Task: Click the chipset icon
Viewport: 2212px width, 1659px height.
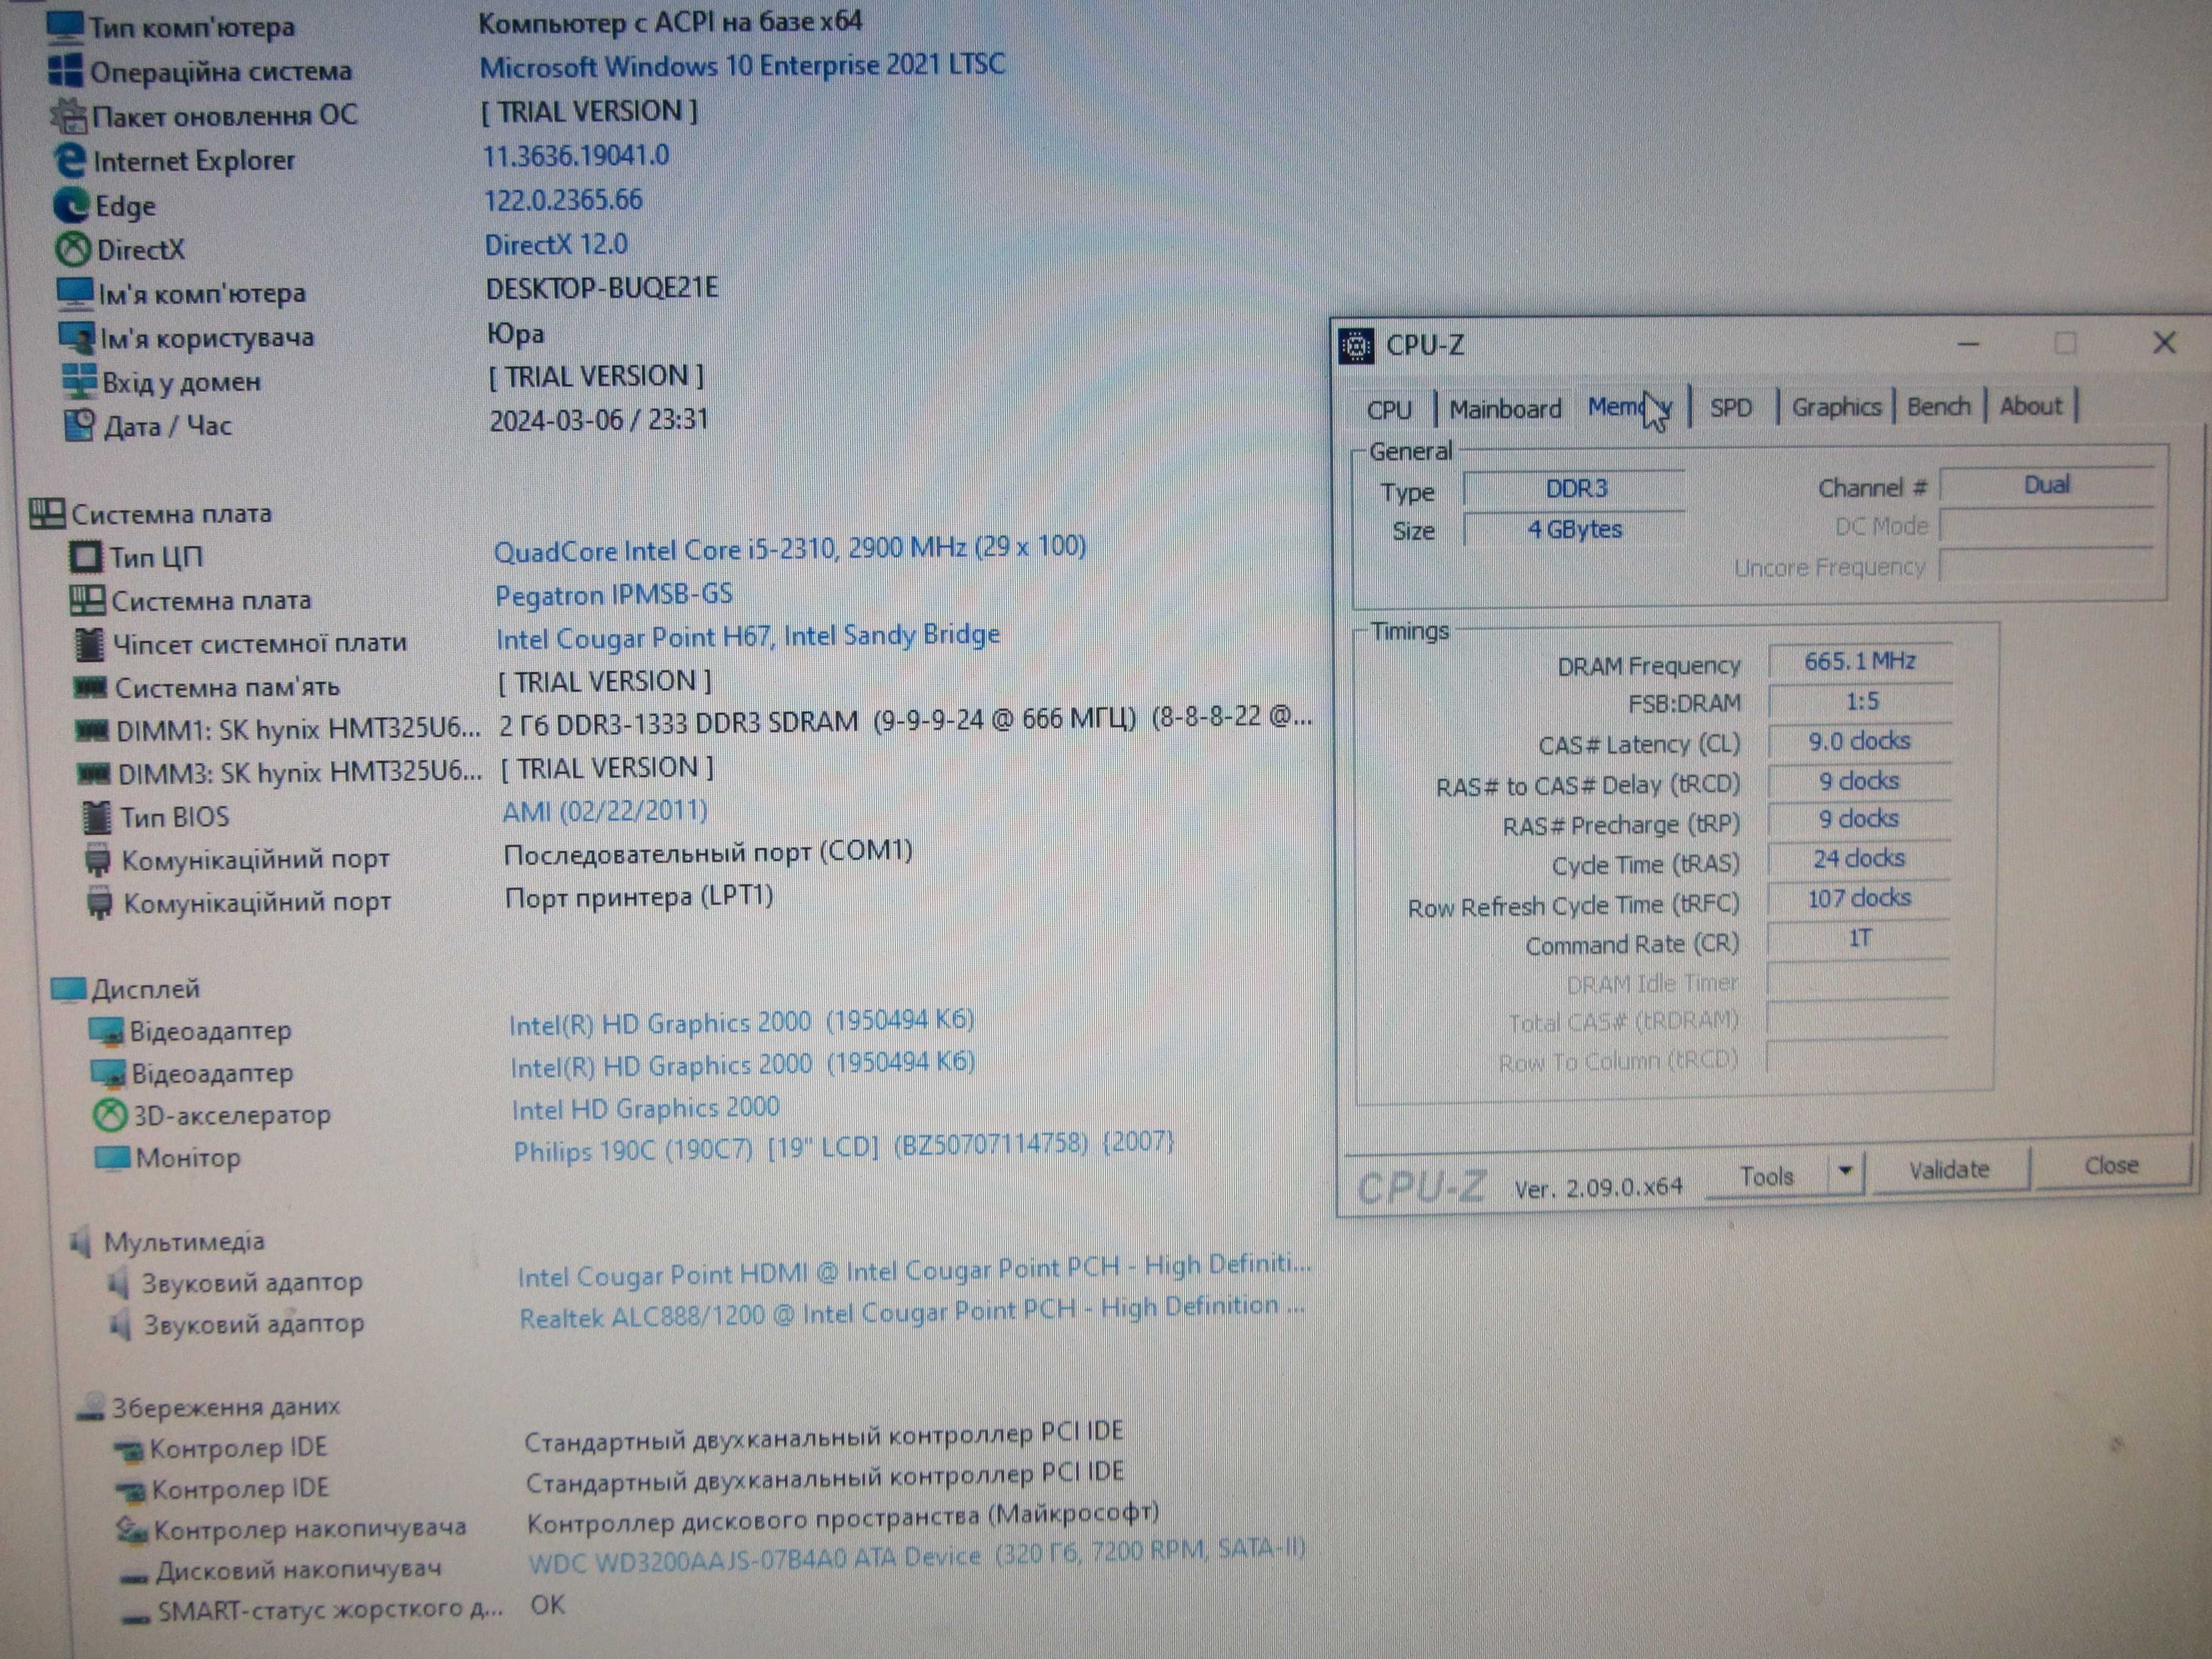Action: coord(91,644)
